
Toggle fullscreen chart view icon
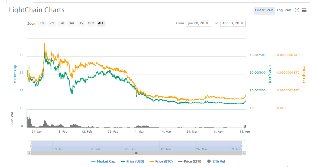pos(296,10)
